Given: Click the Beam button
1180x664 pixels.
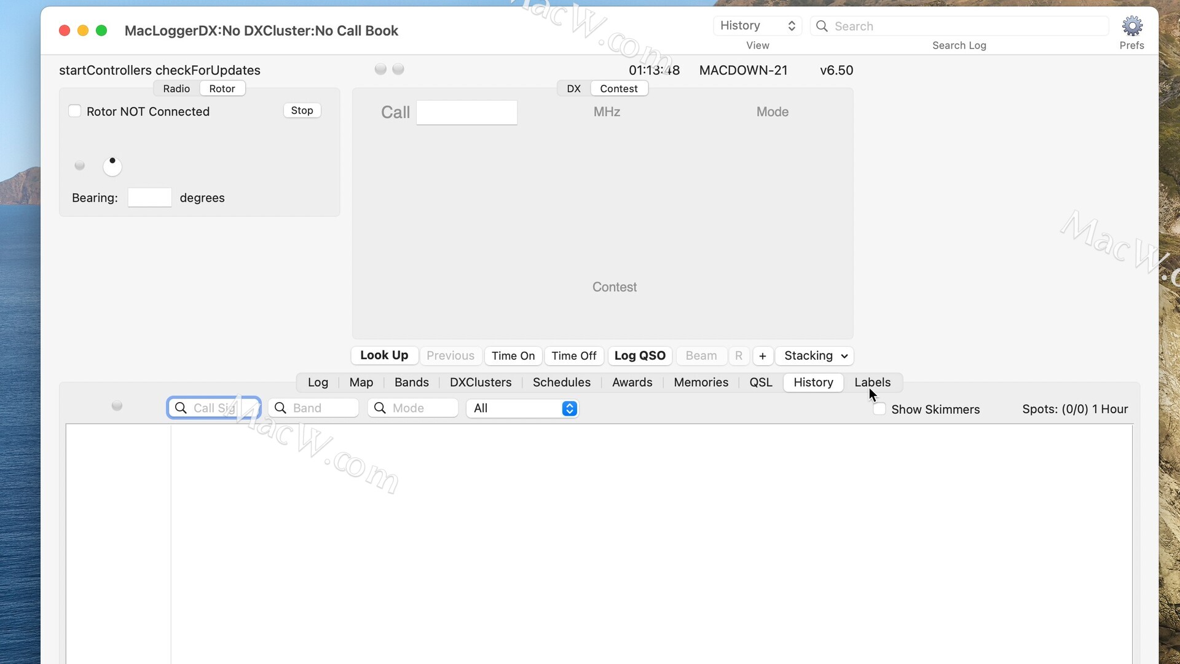Looking at the screenshot, I should point(701,356).
